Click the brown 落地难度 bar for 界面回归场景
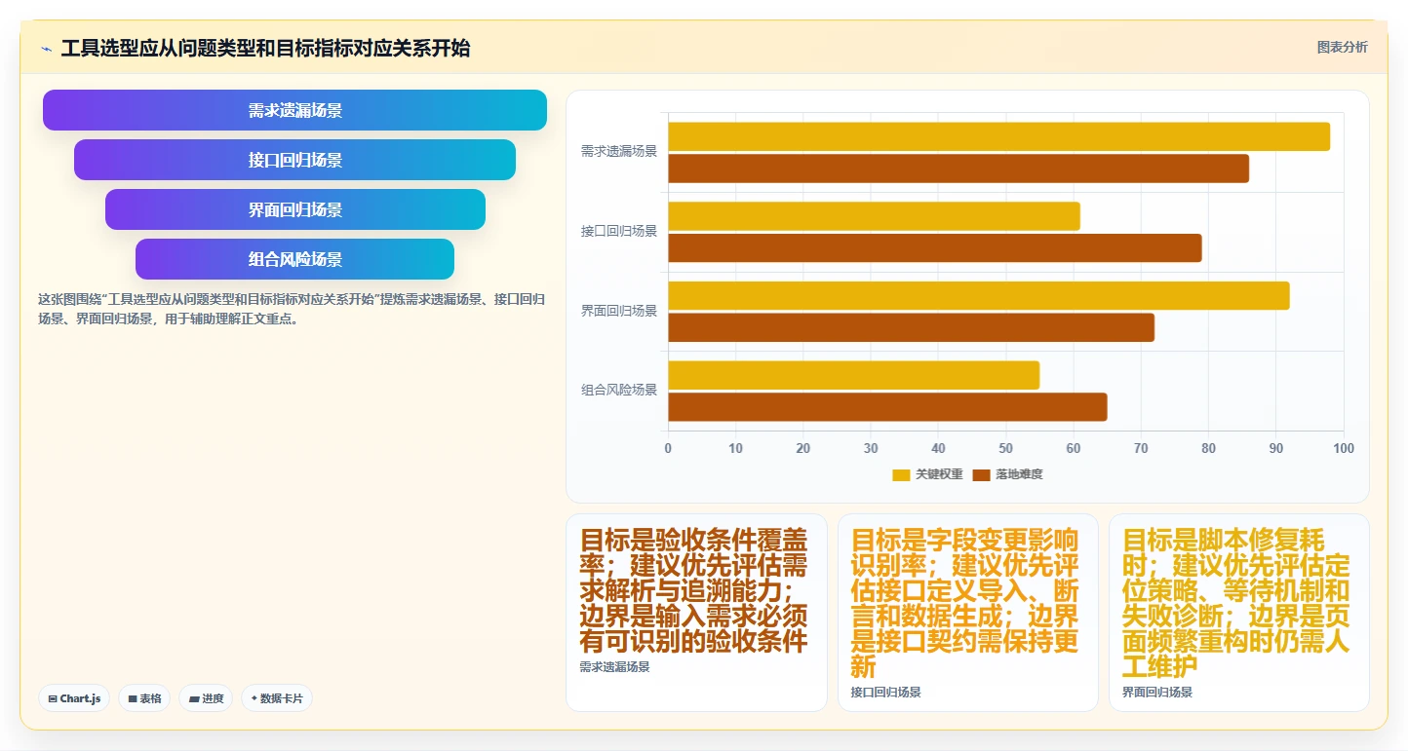The height and width of the screenshot is (751, 1408). coord(911,327)
